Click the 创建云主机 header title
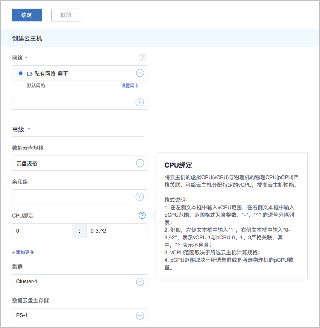The width and height of the screenshot is (320, 328). (27, 38)
